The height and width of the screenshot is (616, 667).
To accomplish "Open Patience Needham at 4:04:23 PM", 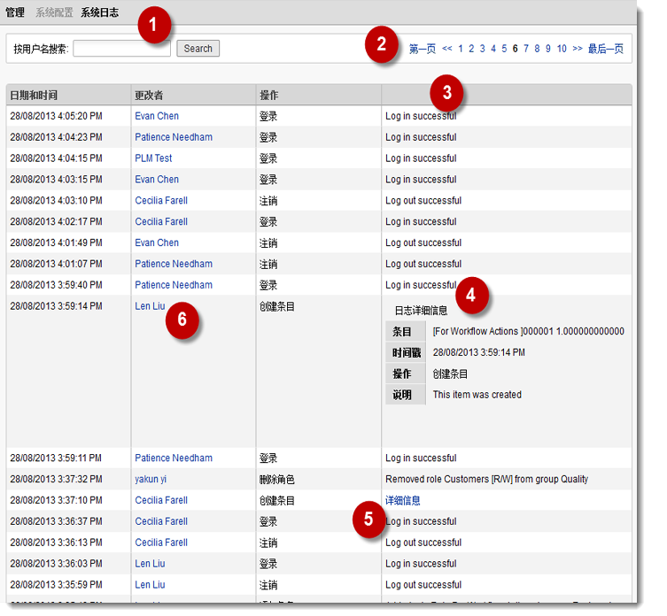I will pos(174,137).
